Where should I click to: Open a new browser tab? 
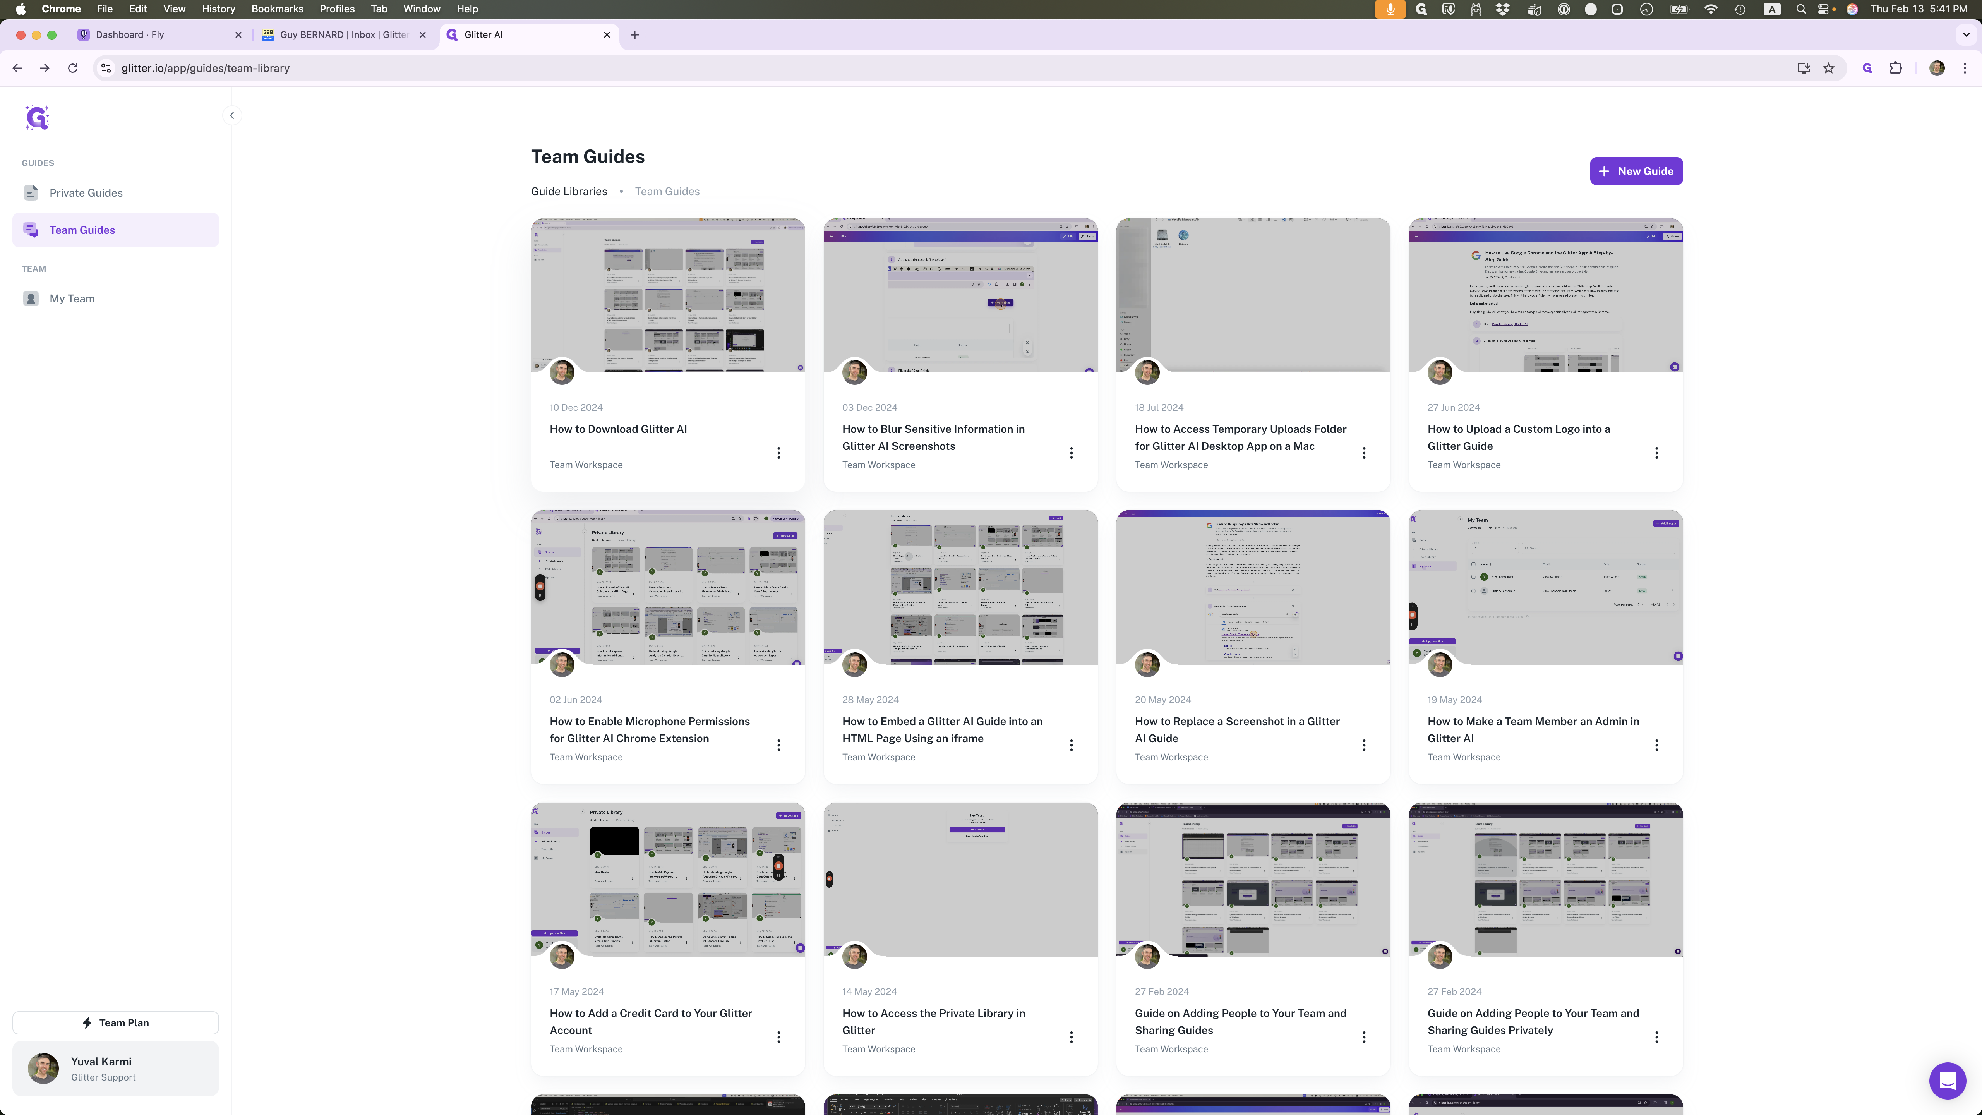[634, 34]
